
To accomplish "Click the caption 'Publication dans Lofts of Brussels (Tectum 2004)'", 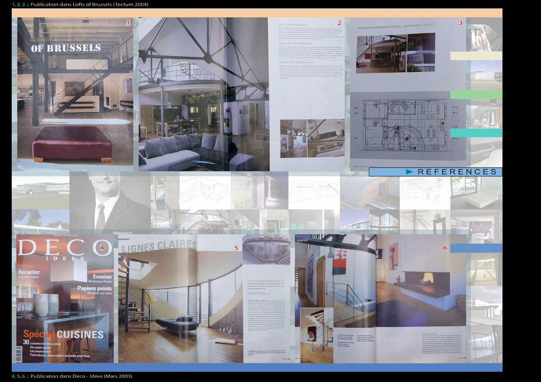I will 89,5.
